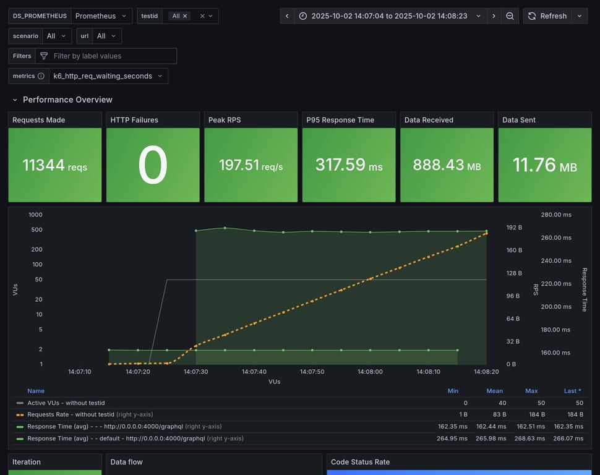The width and height of the screenshot is (600, 475).
Task: Shift time range forward with right arrow
Action: click(494, 16)
